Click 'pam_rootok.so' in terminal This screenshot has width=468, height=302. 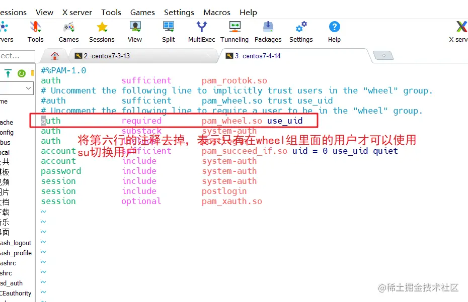(x=235, y=81)
